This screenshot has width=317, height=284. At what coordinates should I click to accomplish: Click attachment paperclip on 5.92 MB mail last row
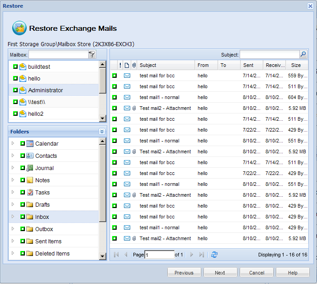(x=134, y=238)
